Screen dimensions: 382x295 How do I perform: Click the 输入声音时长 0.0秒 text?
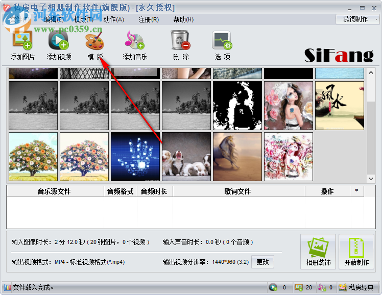pyautogui.click(x=208, y=242)
